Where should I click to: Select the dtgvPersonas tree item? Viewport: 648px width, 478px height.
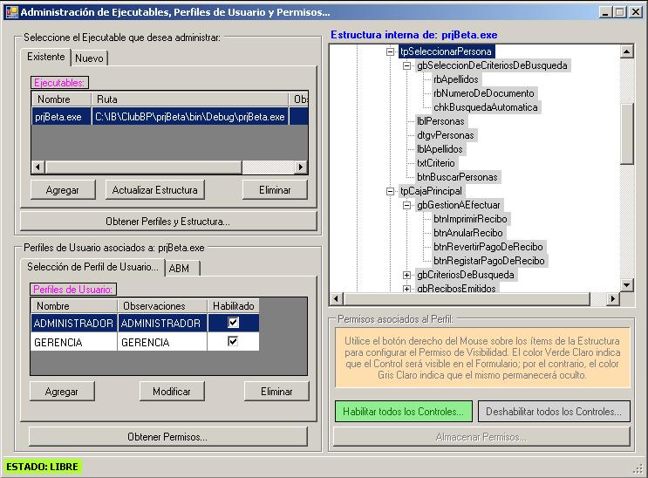click(446, 135)
